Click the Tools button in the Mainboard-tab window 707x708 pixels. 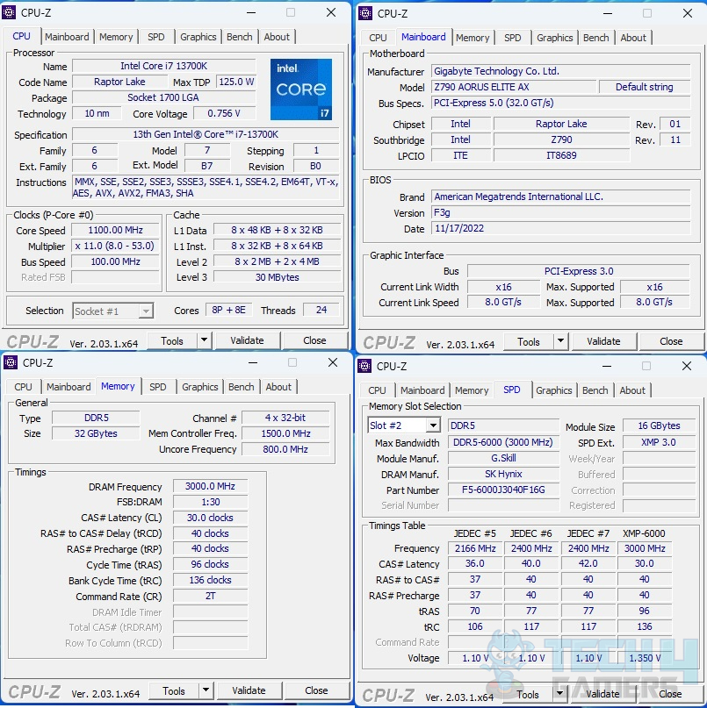pos(529,342)
